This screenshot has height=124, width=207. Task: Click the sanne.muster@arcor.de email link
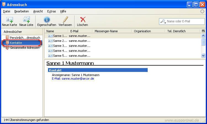click(x=78, y=79)
